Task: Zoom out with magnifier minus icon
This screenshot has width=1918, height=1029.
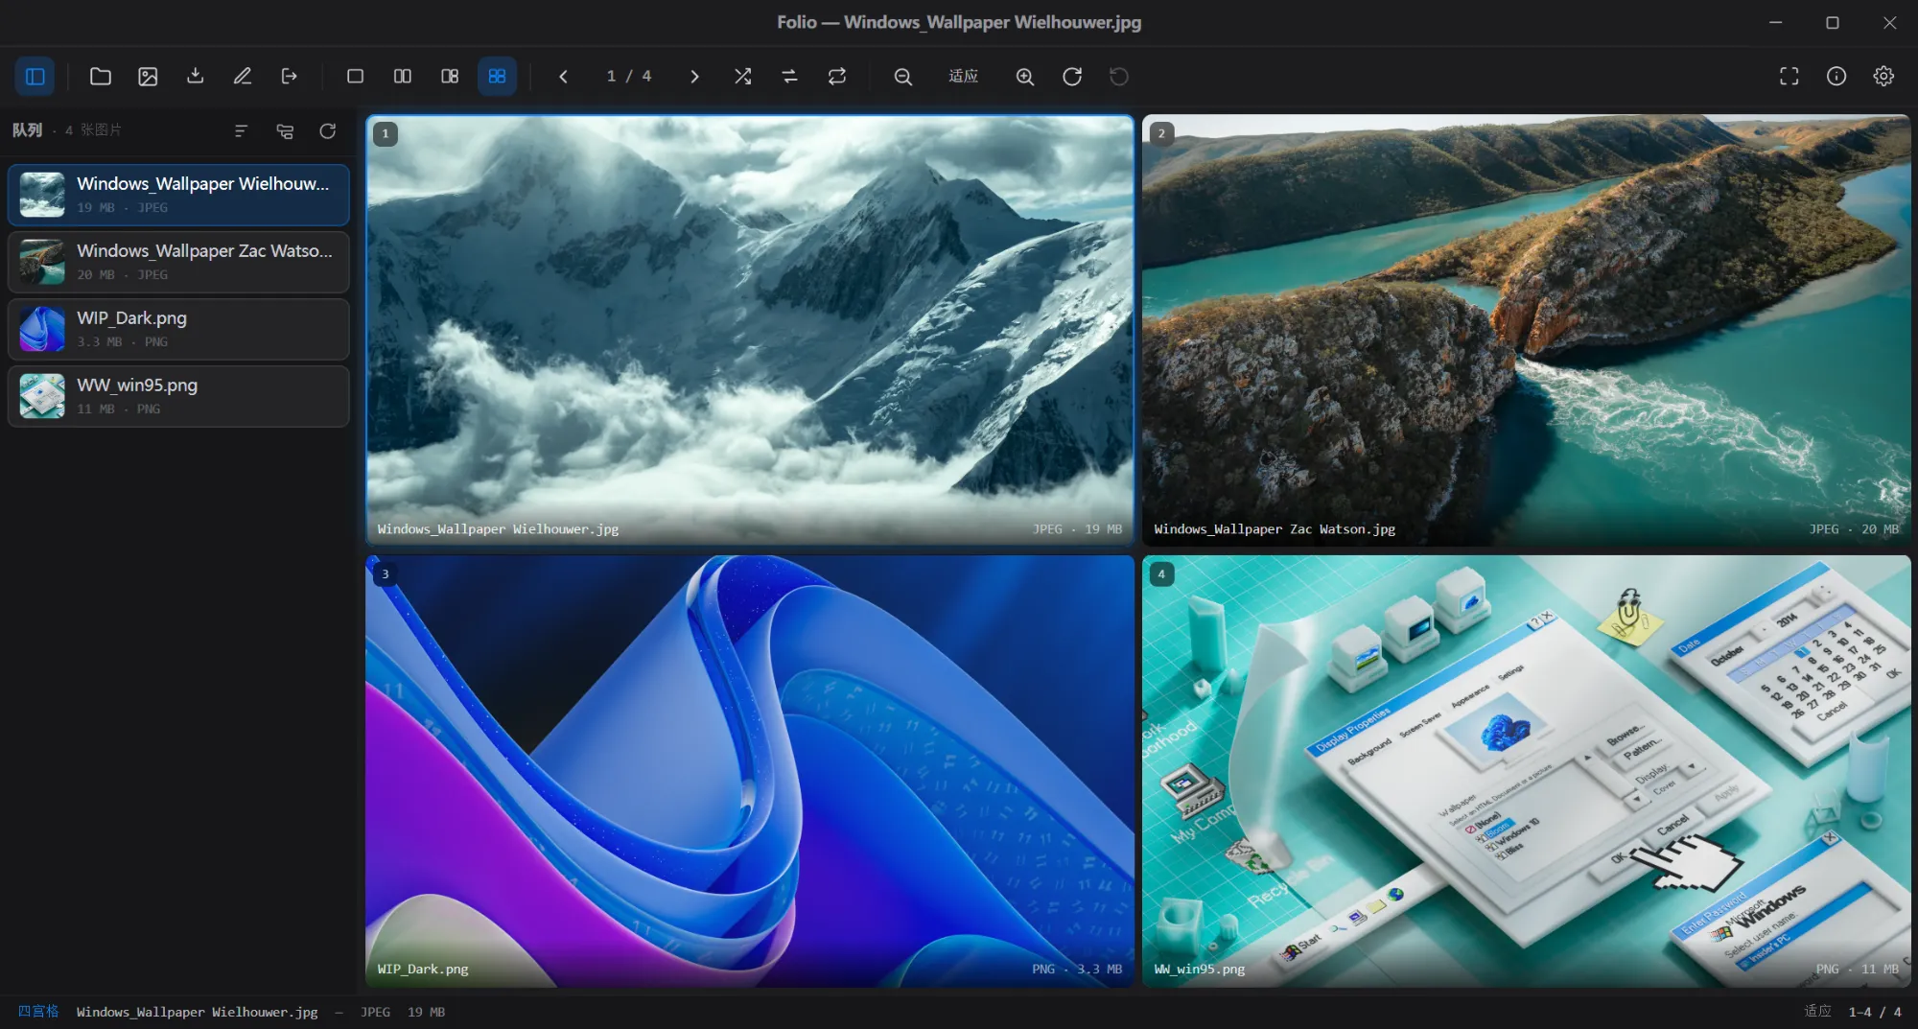Action: (x=902, y=76)
